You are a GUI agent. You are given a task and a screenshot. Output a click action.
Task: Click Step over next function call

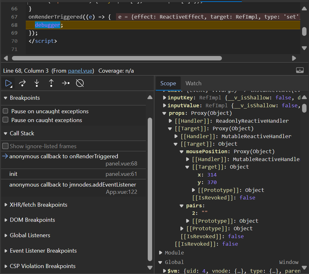22,83
